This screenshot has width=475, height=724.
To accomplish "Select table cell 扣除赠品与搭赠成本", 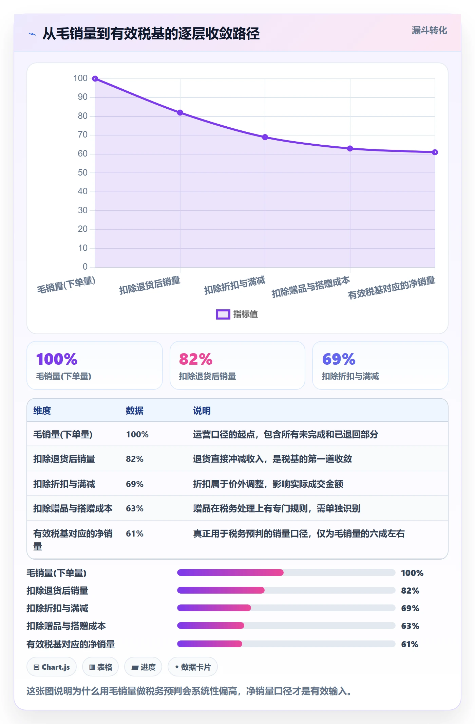I will coord(73,508).
